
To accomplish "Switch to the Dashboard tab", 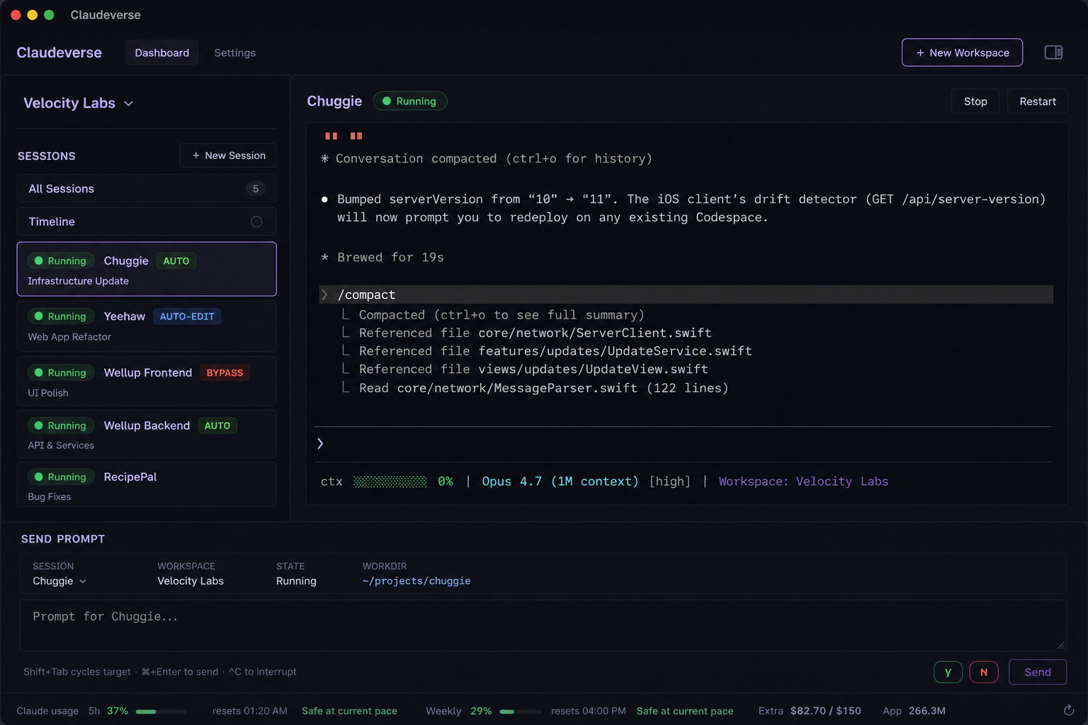I will coord(162,52).
